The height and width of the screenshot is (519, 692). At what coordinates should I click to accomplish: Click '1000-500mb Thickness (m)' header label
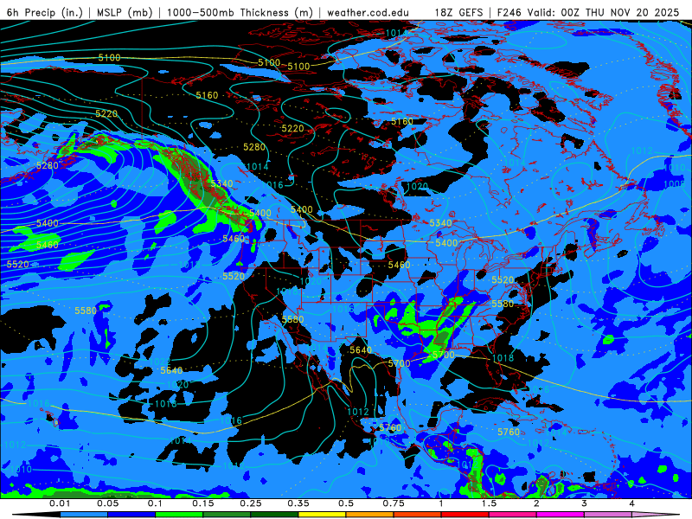pyautogui.click(x=240, y=12)
